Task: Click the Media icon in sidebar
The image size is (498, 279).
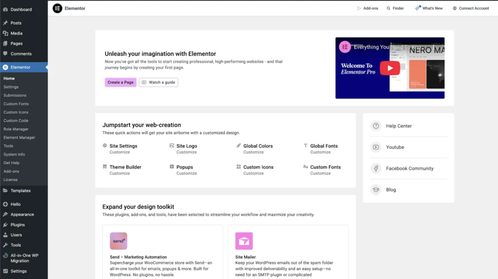Action: 5,33
